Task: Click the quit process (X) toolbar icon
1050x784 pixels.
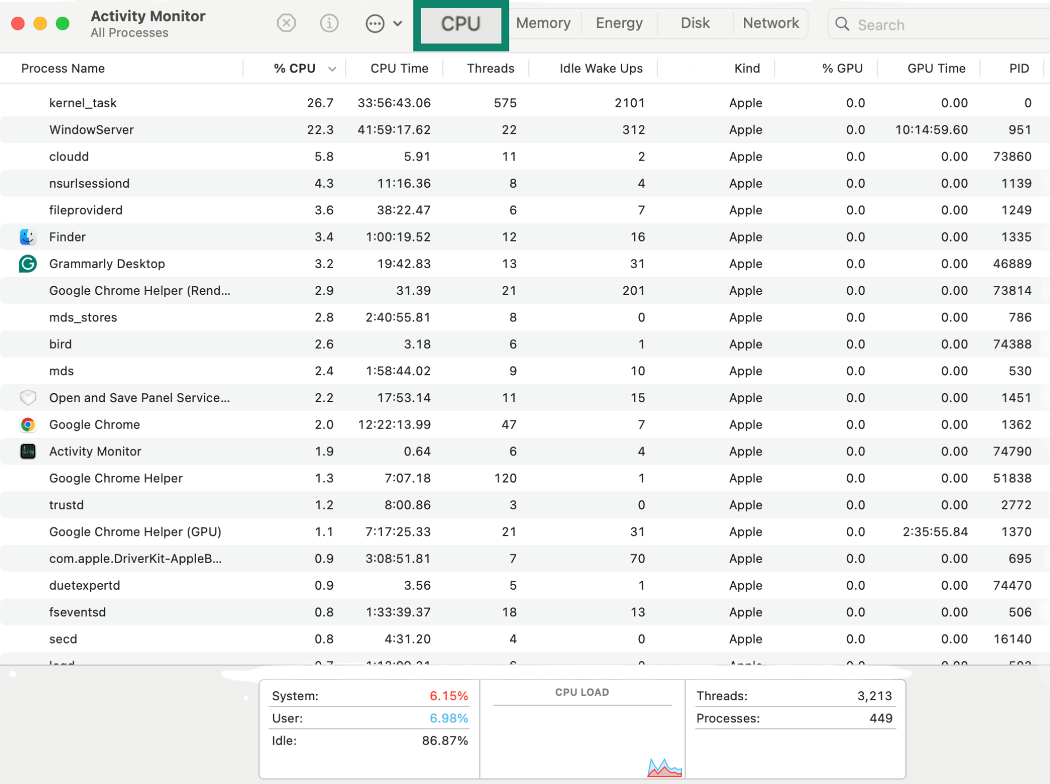Action: pyautogui.click(x=286, y=23)
